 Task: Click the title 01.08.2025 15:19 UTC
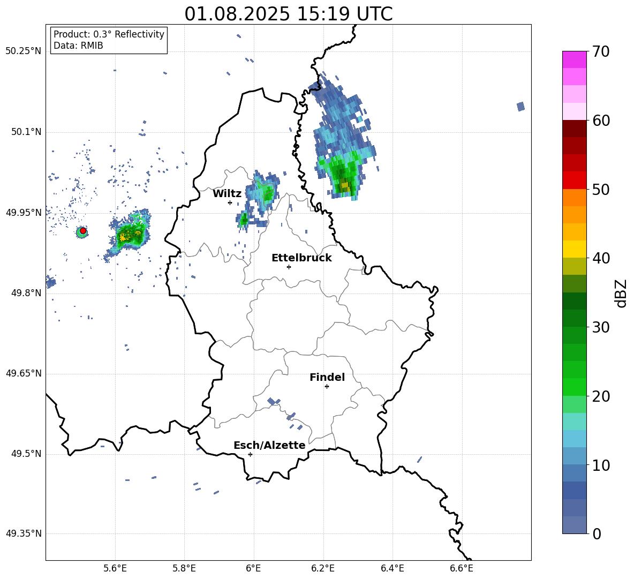point(288,14)
